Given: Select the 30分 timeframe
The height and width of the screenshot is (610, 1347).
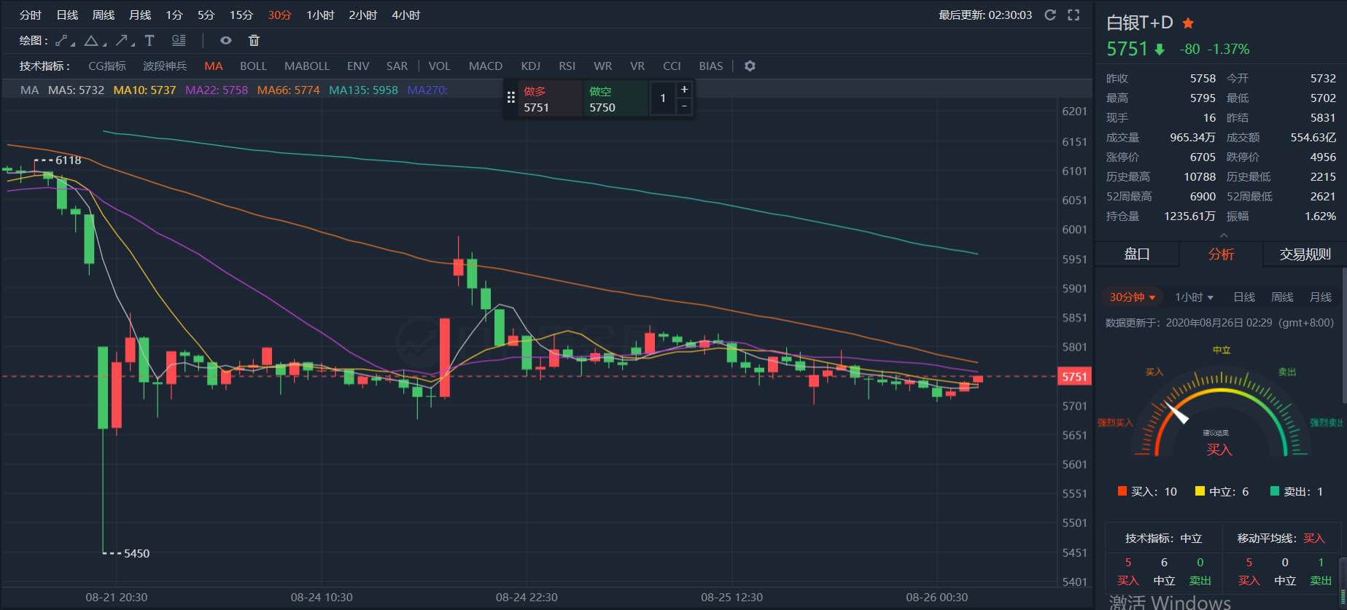Looking at the screenshot, I should [279, 15].
